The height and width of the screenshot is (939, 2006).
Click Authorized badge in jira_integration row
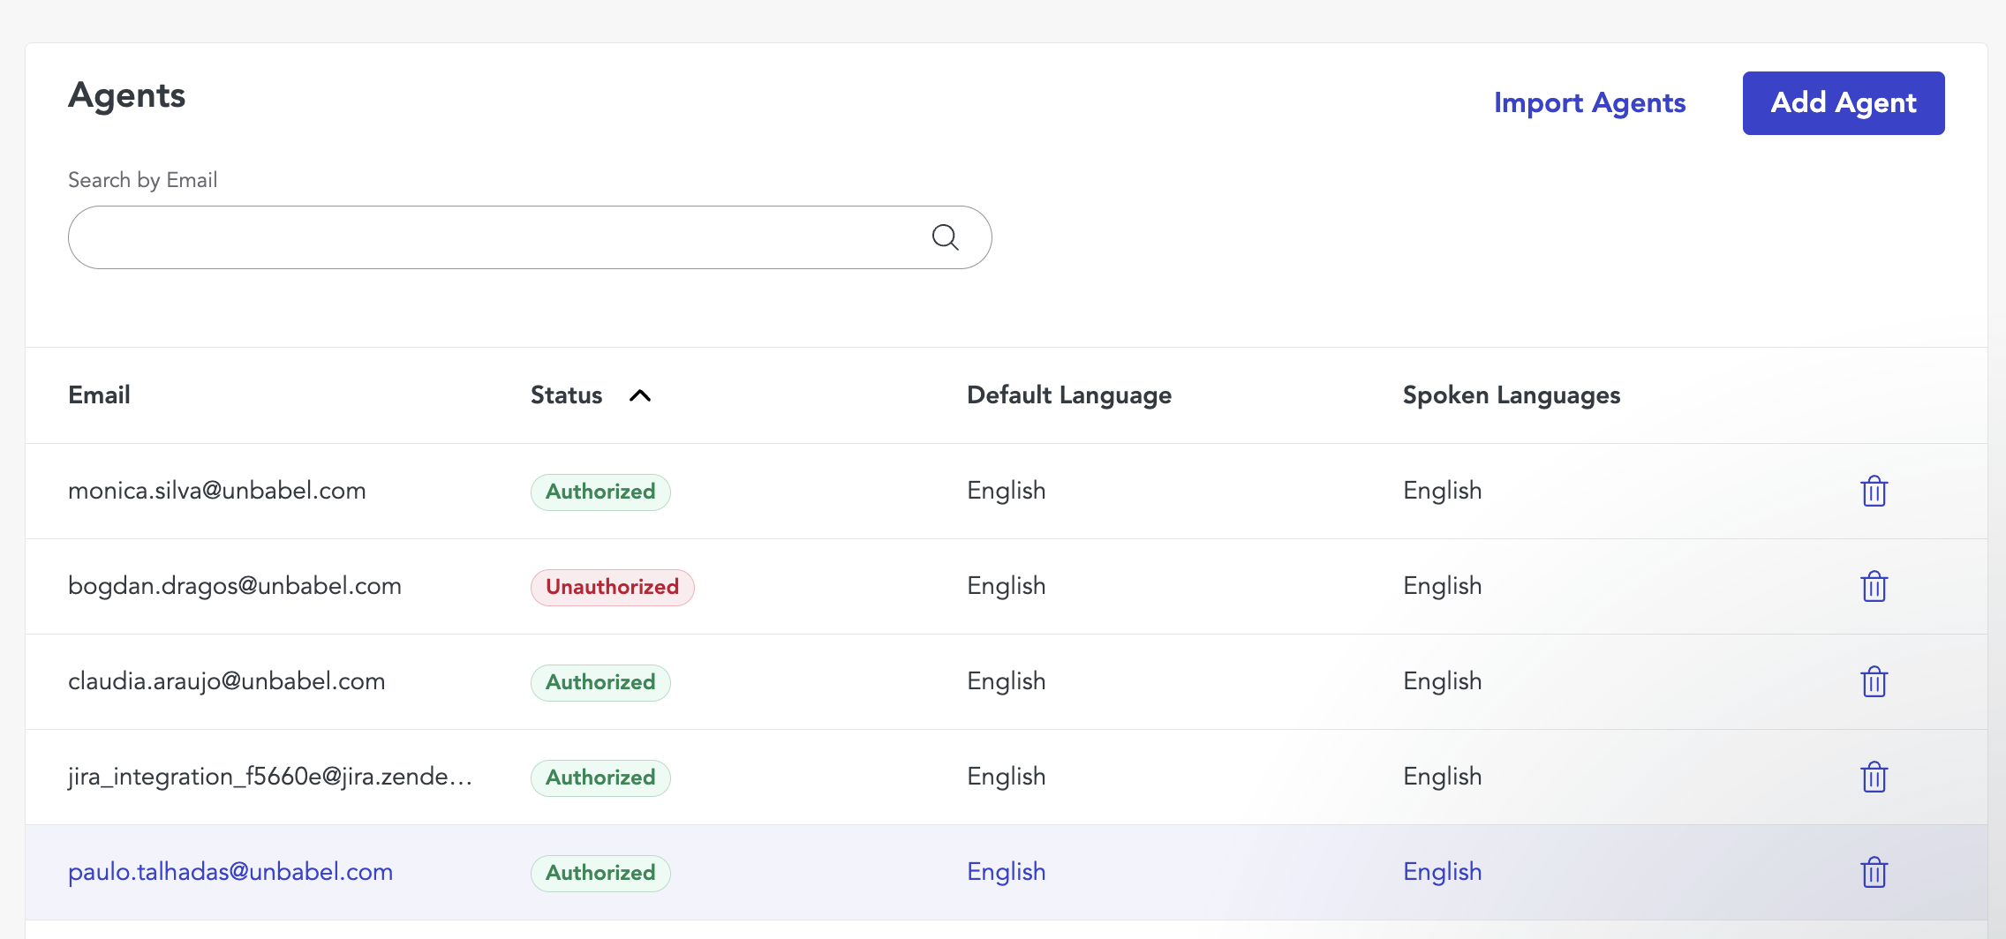coord(600,777)
